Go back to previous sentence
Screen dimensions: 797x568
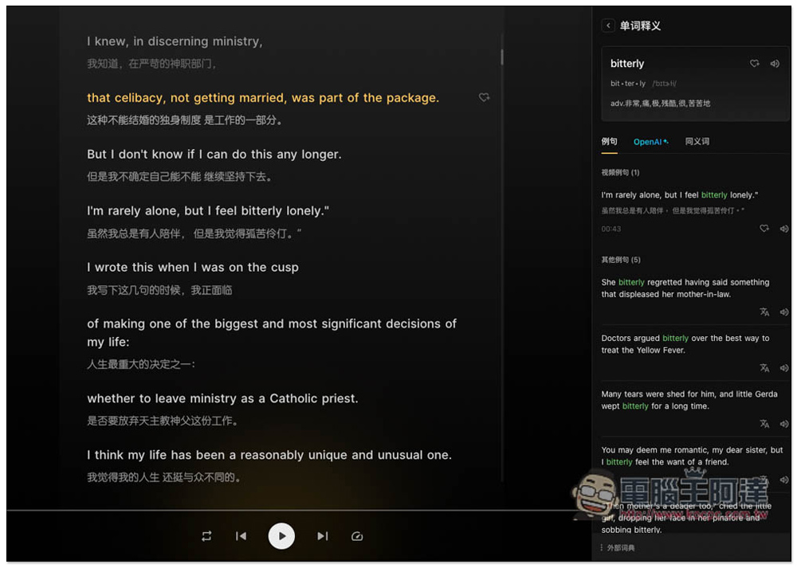241,536
